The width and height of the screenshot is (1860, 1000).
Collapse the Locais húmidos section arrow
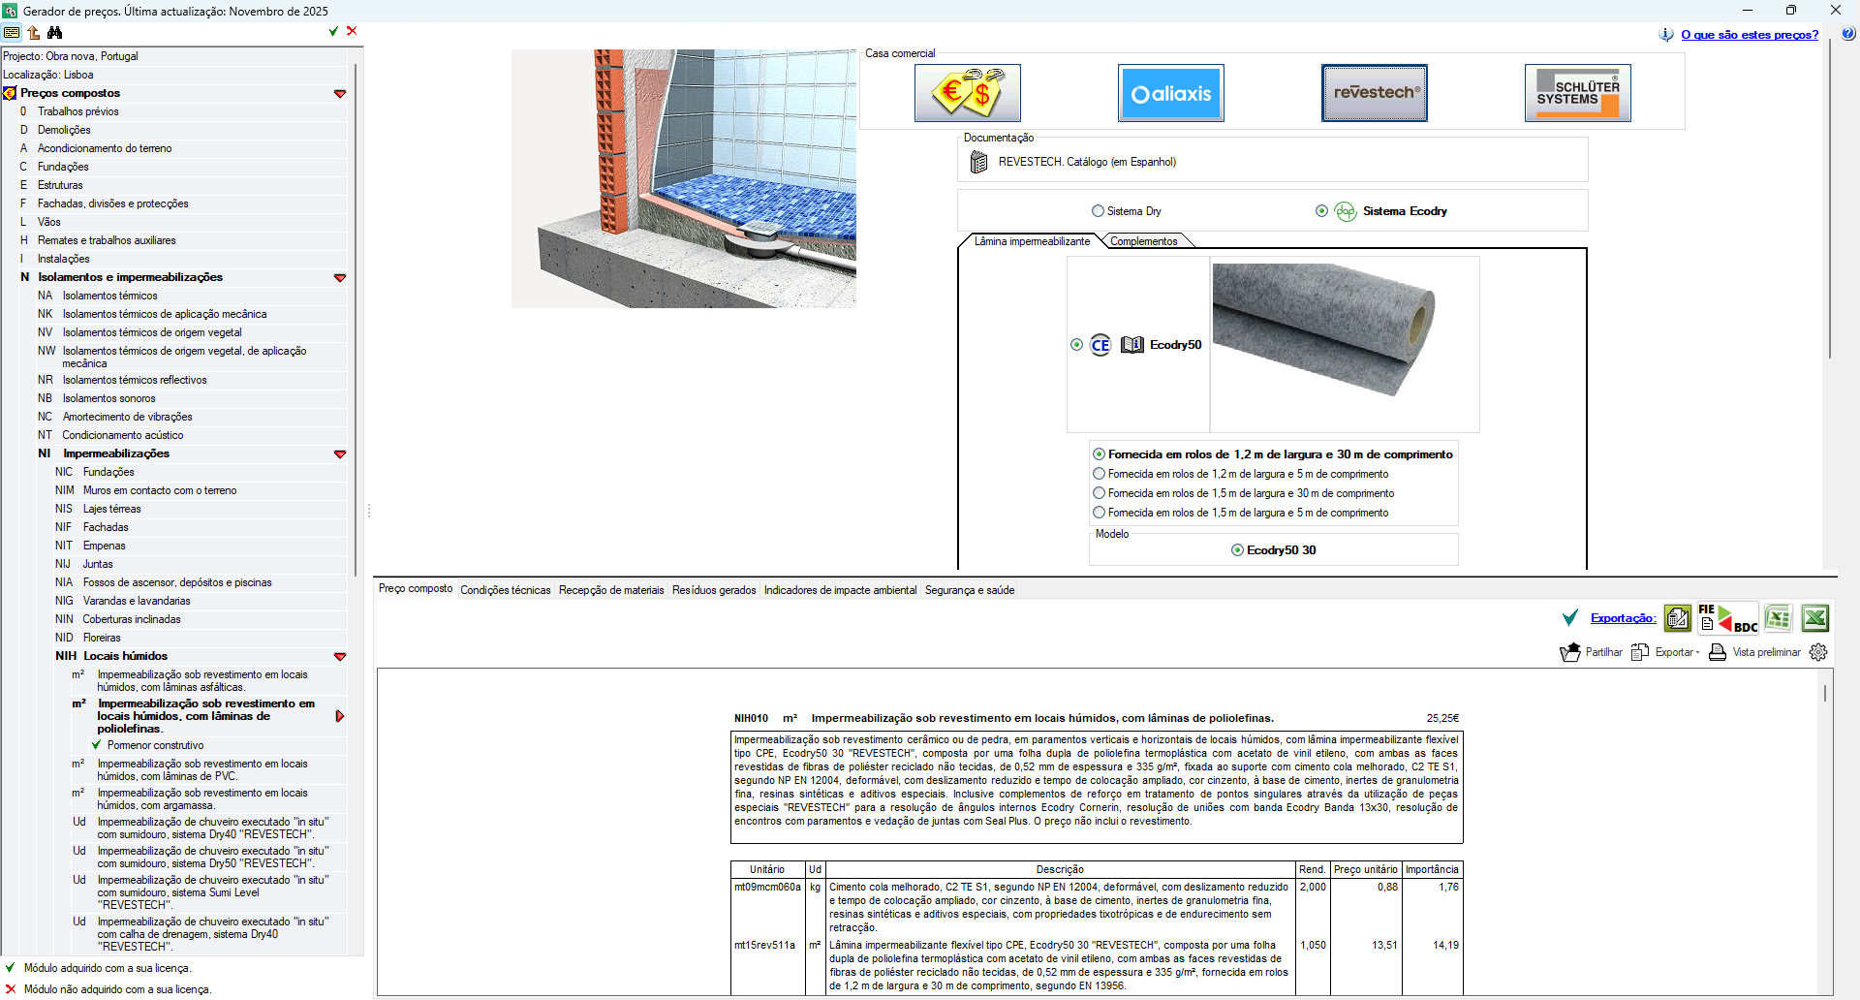[340, 657]
